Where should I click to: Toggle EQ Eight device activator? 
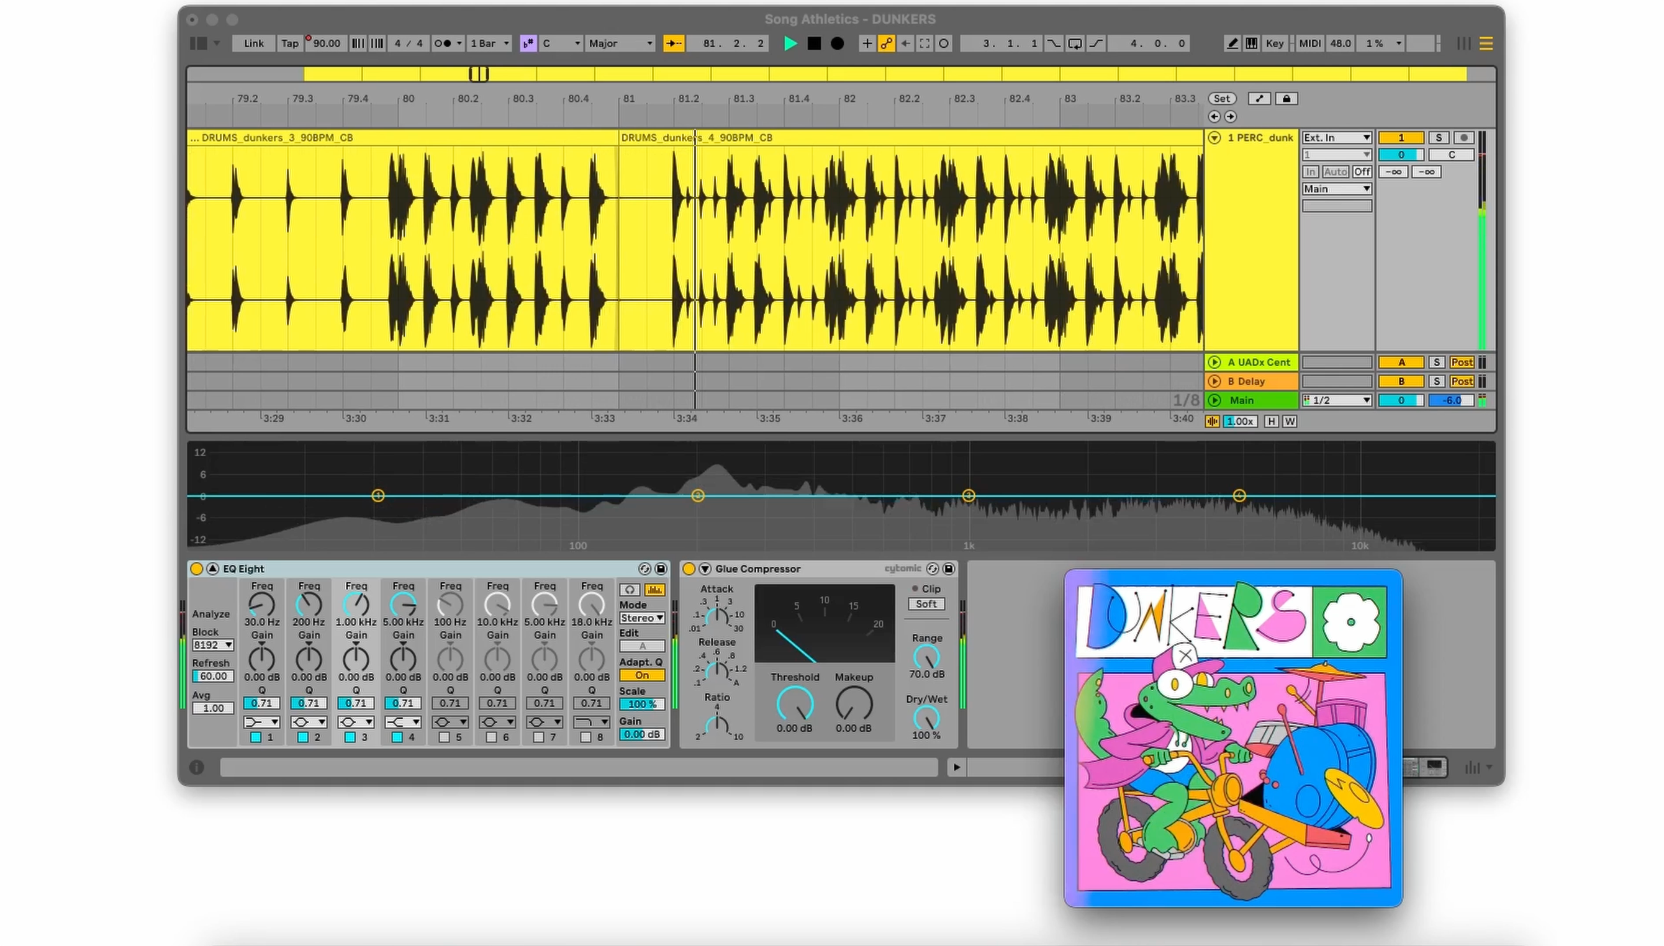pos(196,569)
